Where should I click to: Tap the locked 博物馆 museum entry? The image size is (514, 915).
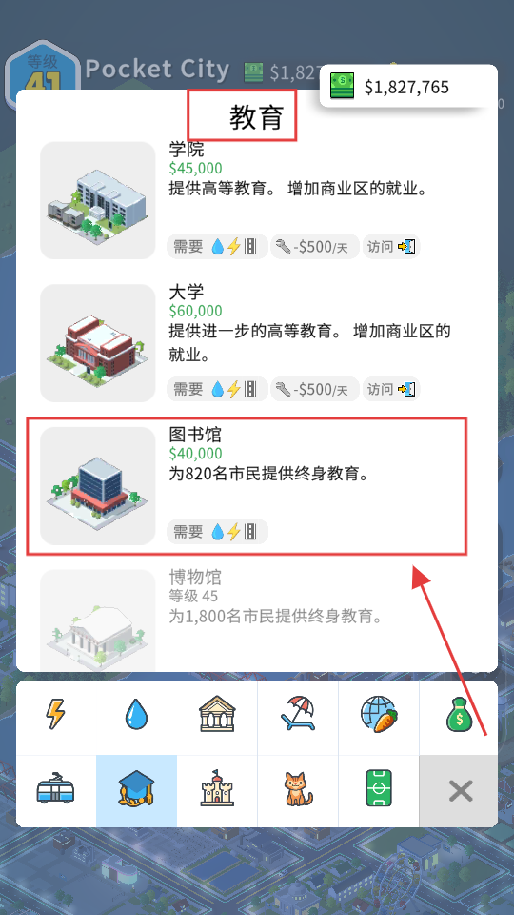(x=256, y=619)
